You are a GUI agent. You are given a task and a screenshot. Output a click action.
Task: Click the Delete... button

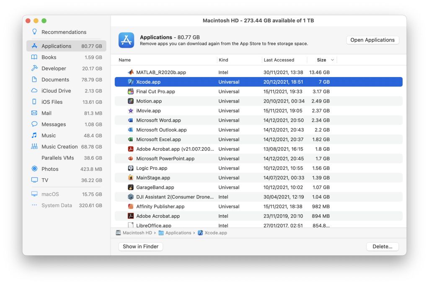click(x=382, y=246)
